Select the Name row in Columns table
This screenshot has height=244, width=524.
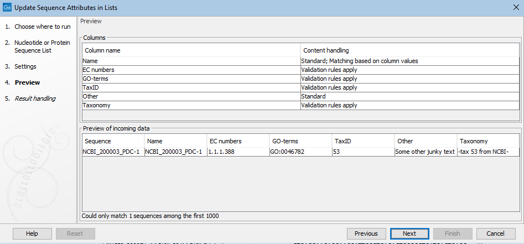pyautogui.click(x=191, y=61)
